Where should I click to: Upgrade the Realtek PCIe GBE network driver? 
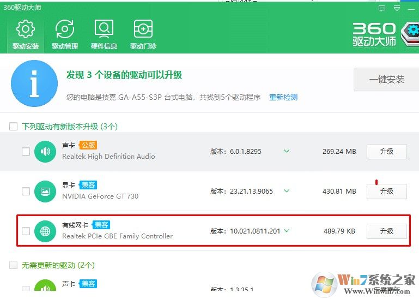coord(387,231)
